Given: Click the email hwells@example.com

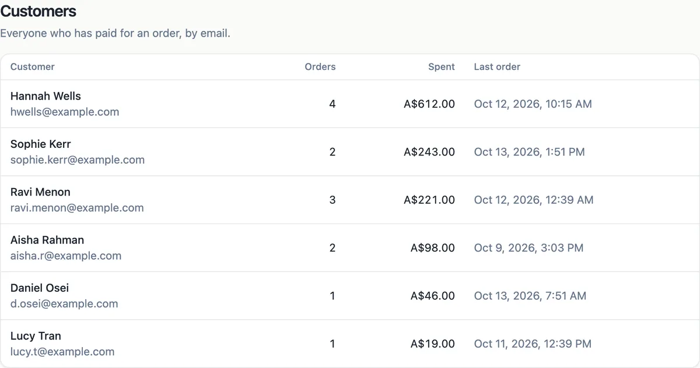Looking at the screenshot, I should pos(65,112).
